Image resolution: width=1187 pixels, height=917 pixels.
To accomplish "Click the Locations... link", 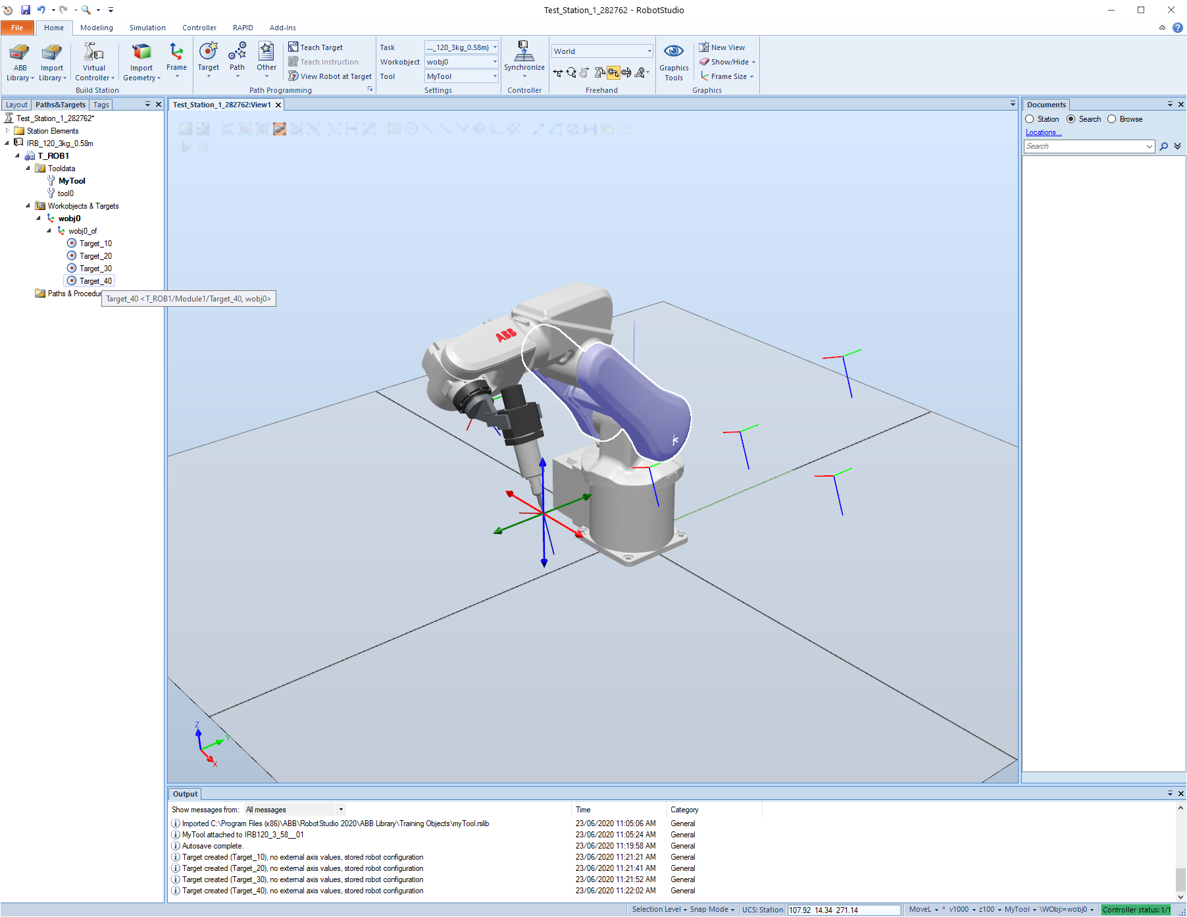I will [1044, 132].
